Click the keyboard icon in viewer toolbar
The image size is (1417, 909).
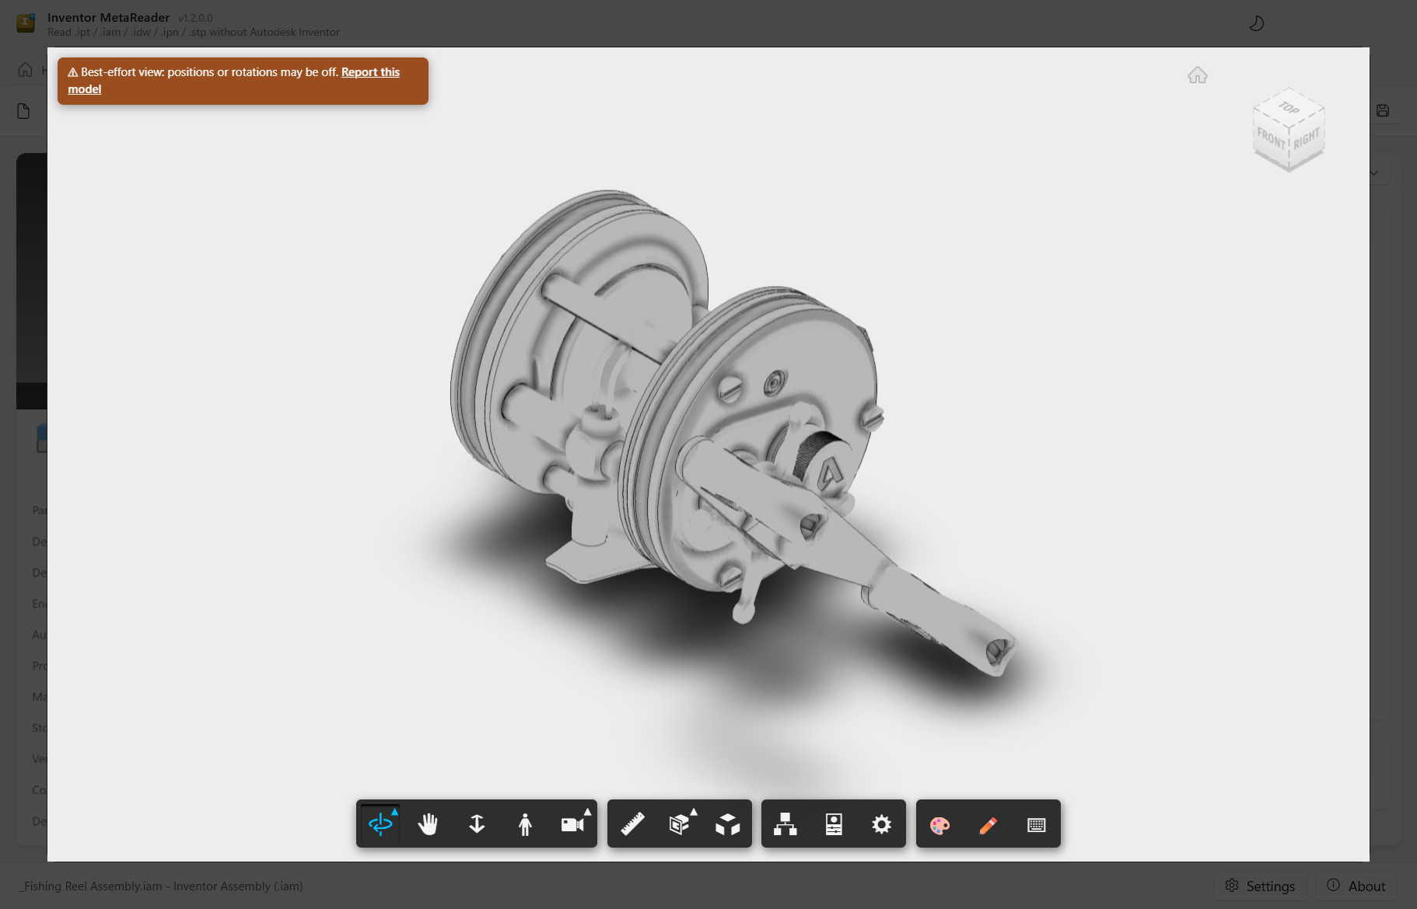[x=1036, y=824]
